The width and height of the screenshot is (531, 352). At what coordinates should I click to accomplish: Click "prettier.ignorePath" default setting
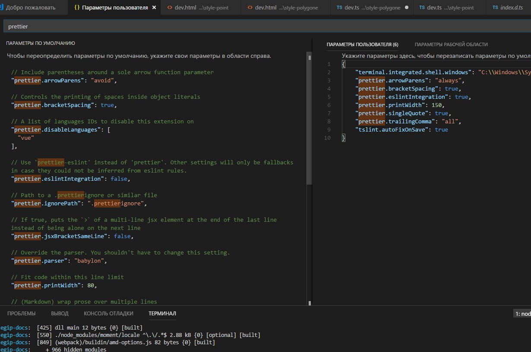(79, 203)
